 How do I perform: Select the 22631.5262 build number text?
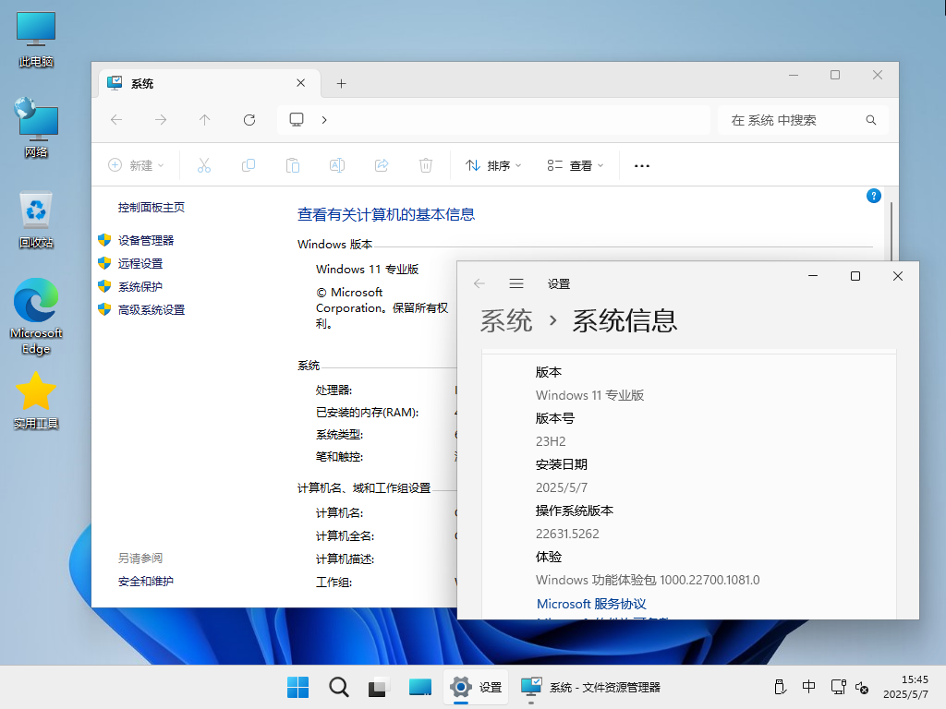568,534
